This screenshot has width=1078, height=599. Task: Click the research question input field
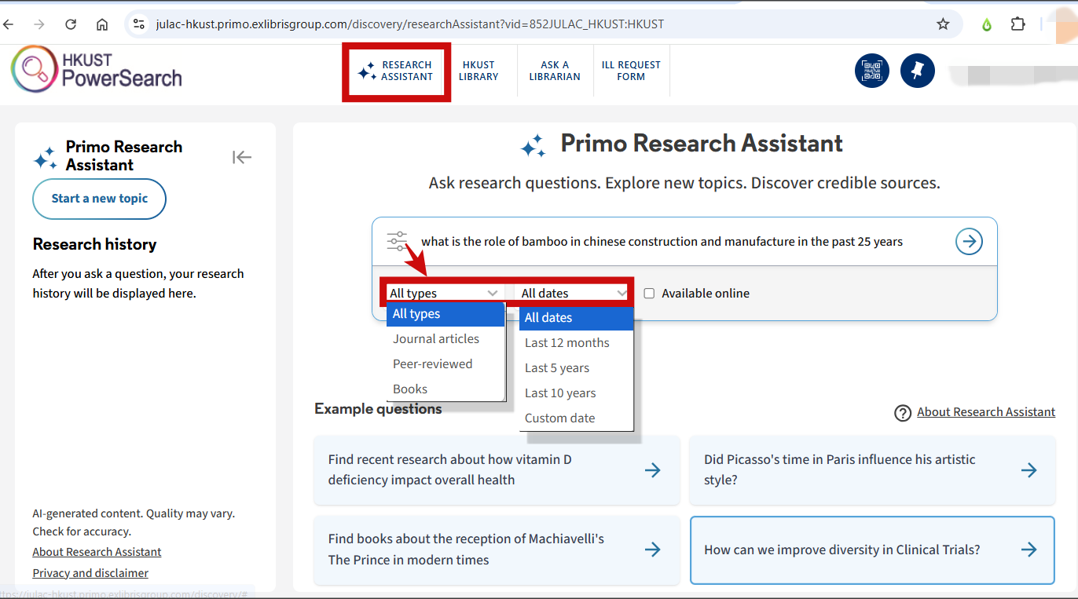(x=676, y=242)
